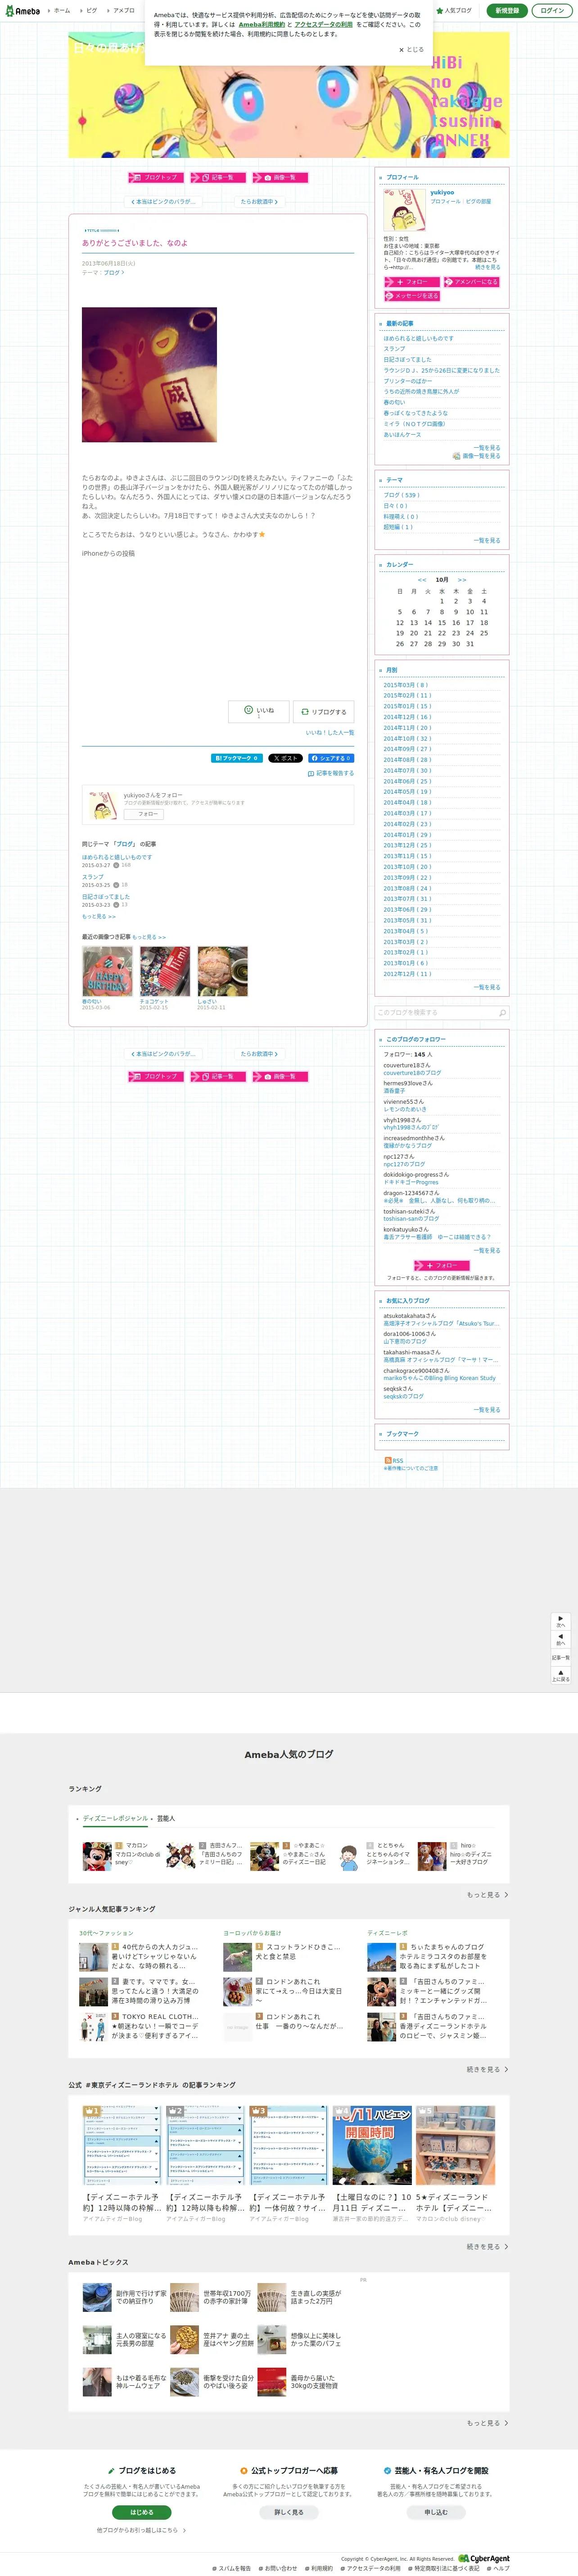Open the いいね！した人一覧 link
578x2576 pixels.
330,733
